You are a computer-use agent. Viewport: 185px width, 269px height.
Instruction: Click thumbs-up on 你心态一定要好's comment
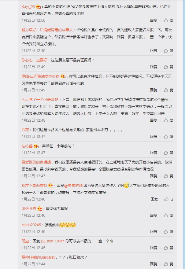click(x=168, y=67)
